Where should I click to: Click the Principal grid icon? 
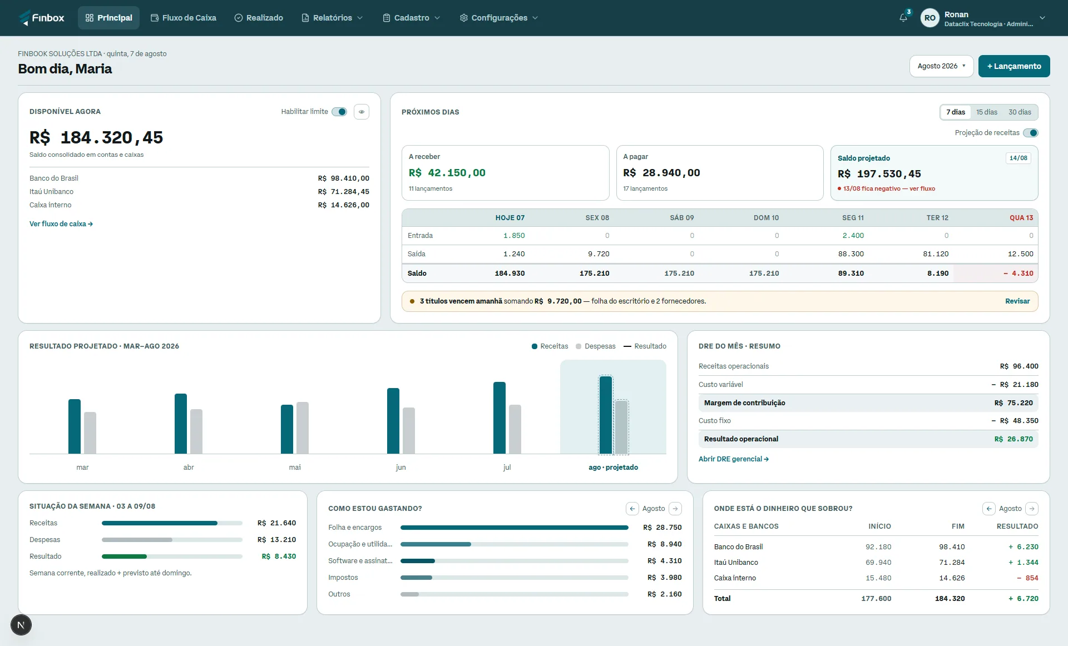point(90,18)
